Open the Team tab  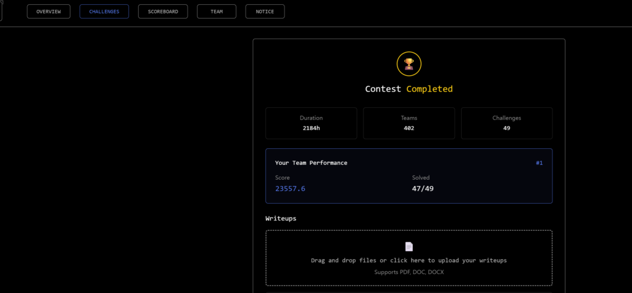pyautogui.click(x=217, y=12)
